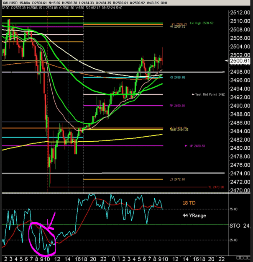The width and height of the screenshot is (253, 262).
Task: Click the V:896 bar volume value
Action: pyautogui.click(x=79, y=8)
